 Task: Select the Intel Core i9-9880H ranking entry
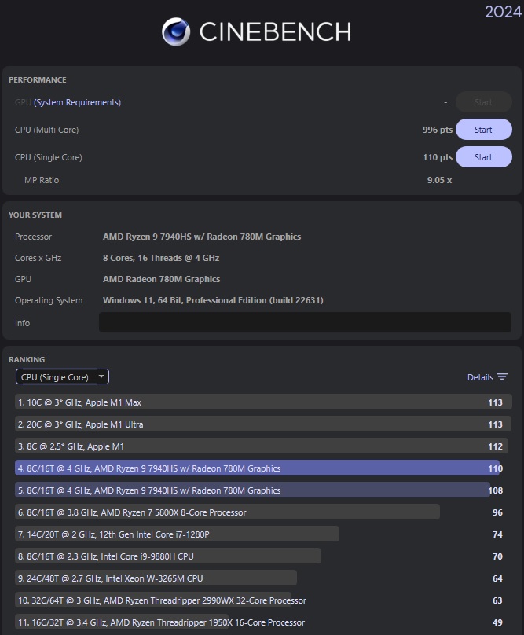tap(259, 556)
